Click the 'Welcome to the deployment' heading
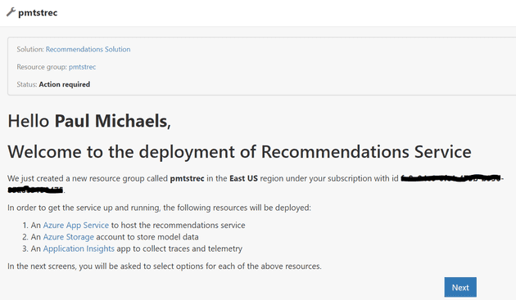 tap(239, 152)
